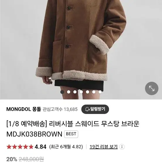Go to fourth image dot
The height and width of the screenshot is (162, 162).
pyautogui.click(x=81, y=92)
